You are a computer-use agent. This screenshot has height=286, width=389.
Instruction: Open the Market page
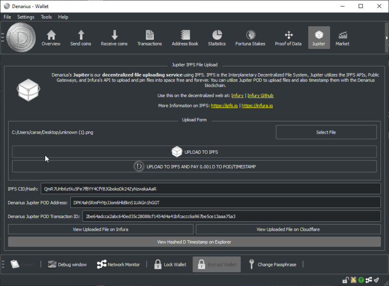coord(342,38)
